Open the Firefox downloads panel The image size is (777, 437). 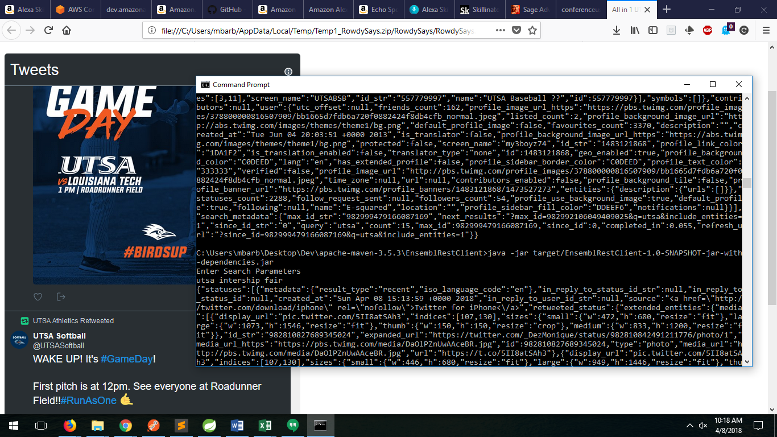616,30
